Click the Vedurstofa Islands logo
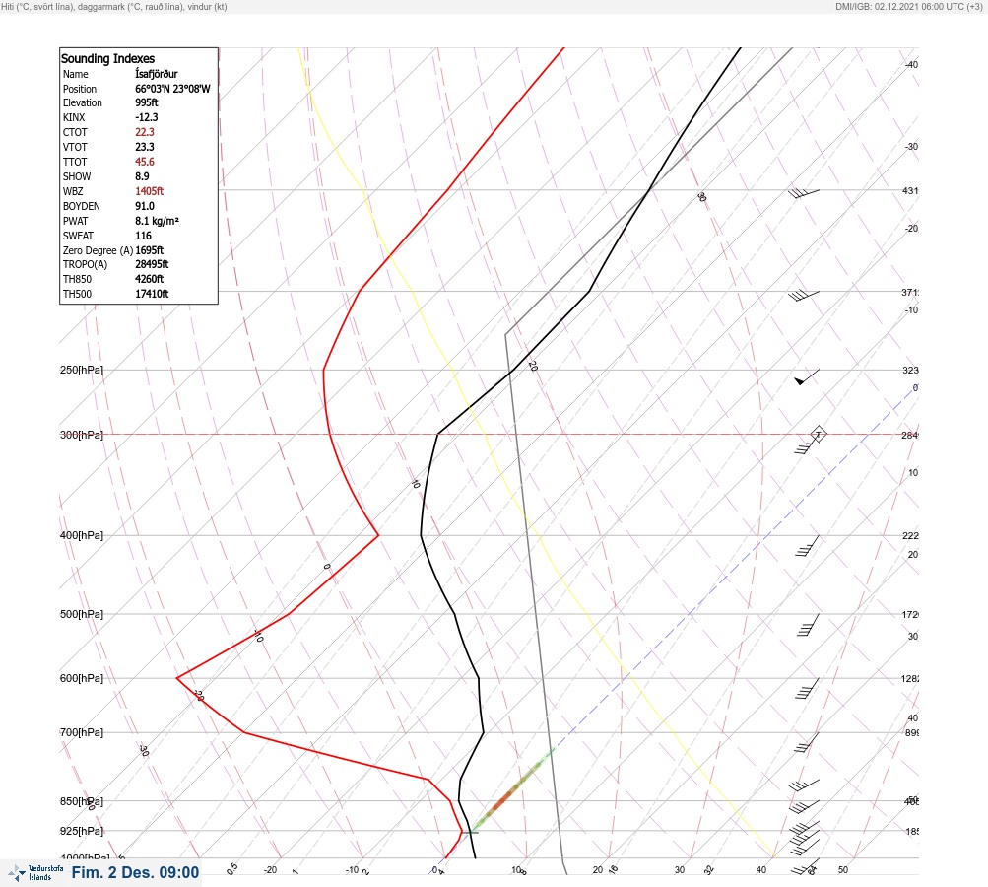 coord(35,872)
